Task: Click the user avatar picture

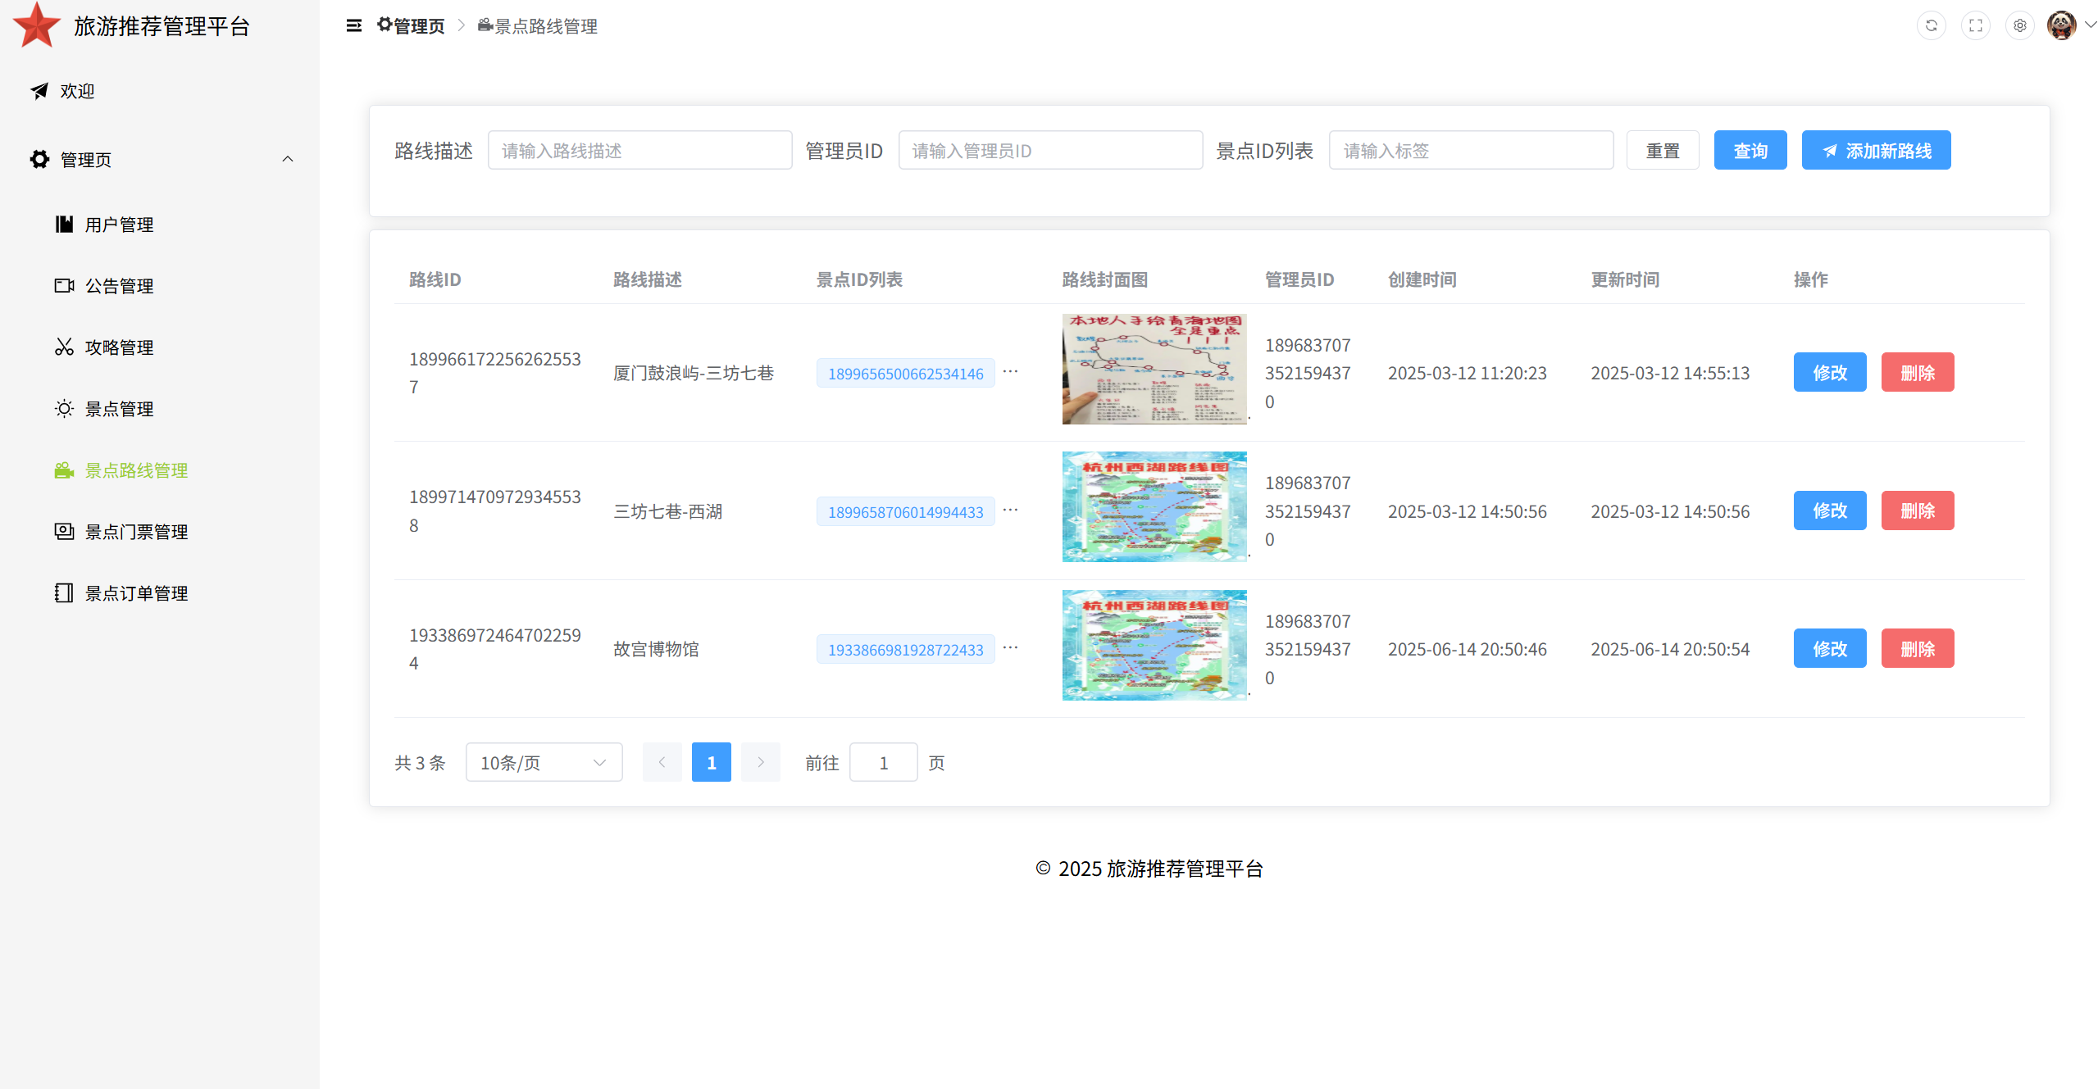Action: [2060, 25]
